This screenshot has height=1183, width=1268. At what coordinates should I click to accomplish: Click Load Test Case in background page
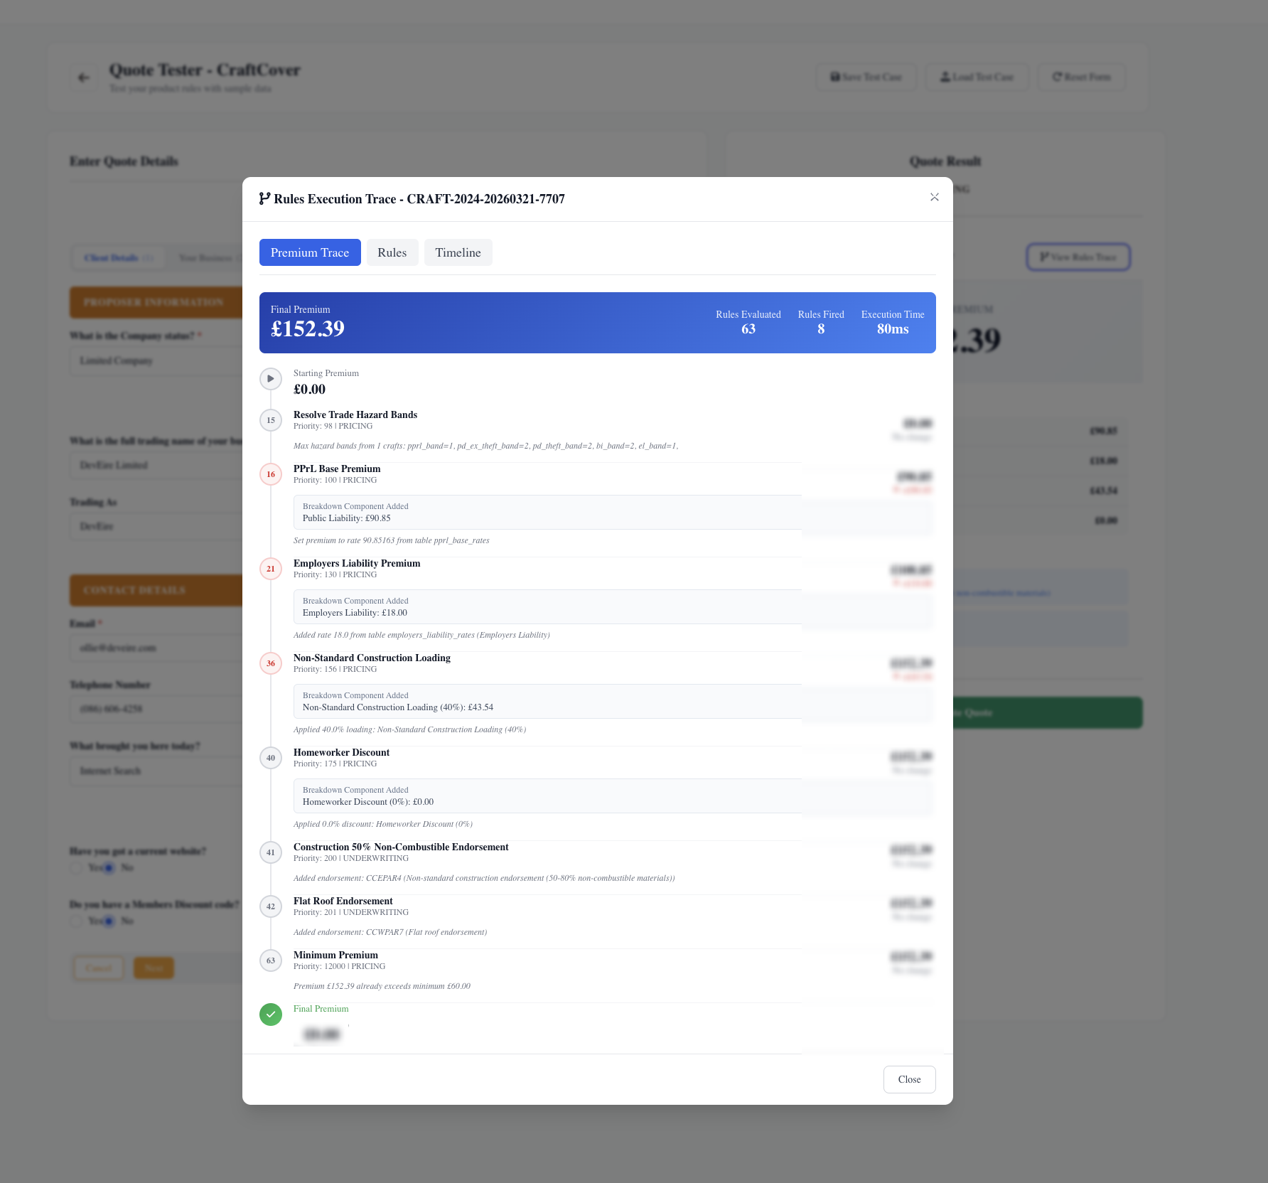pos(977,77)
